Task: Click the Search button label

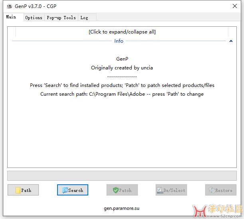Action: point(76,190)
